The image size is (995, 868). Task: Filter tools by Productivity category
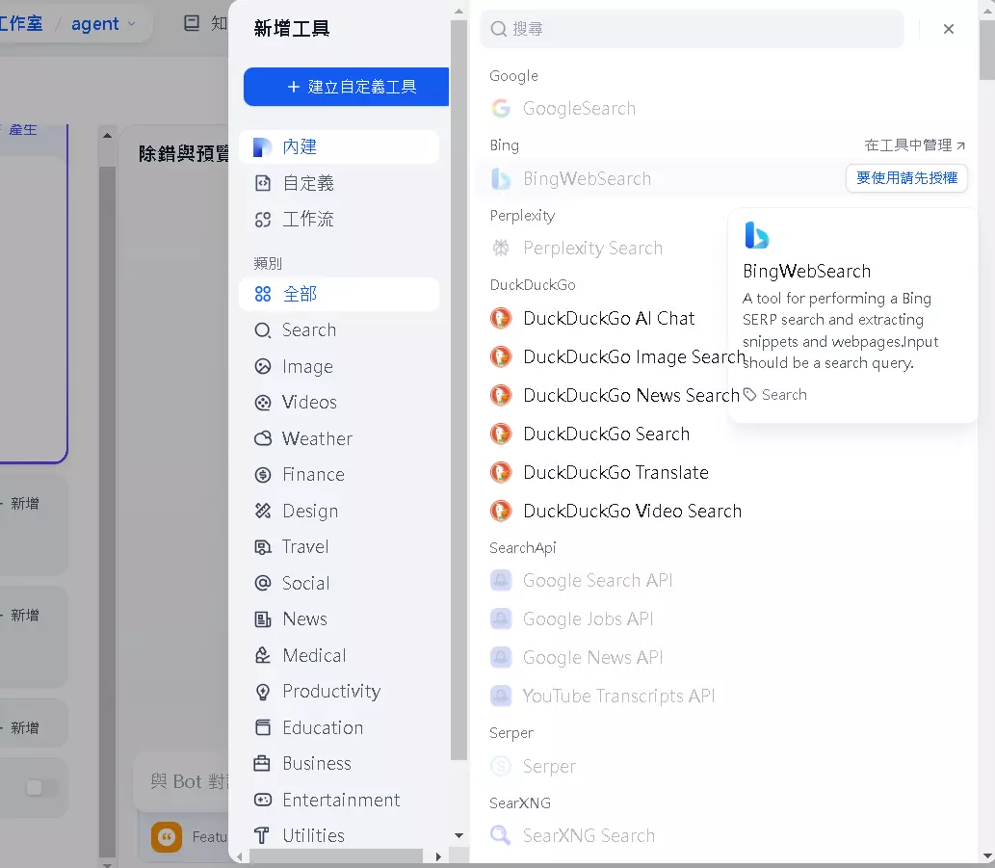339,692
